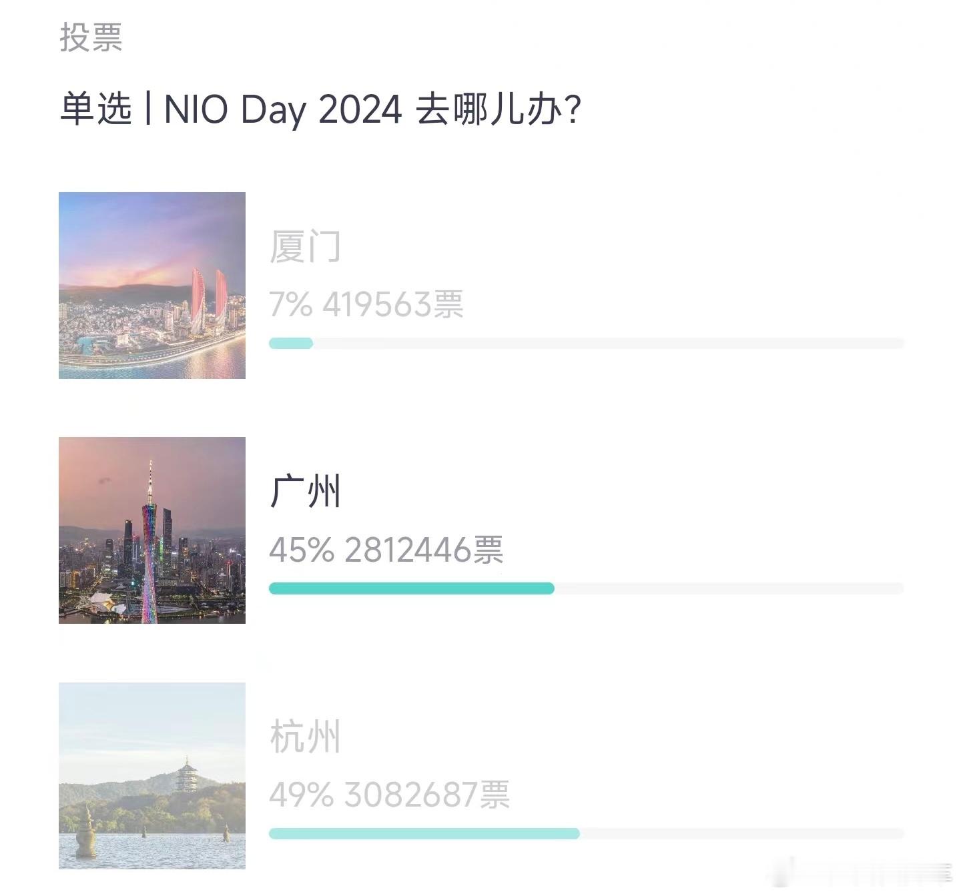Screen dimensions: 961x896
Task: Choose the 杭州 option label
Action: (305, 737)
